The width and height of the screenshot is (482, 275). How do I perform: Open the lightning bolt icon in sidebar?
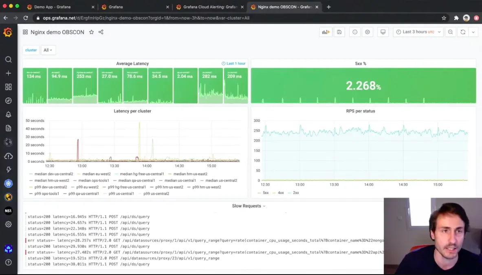tap(8, 169)
